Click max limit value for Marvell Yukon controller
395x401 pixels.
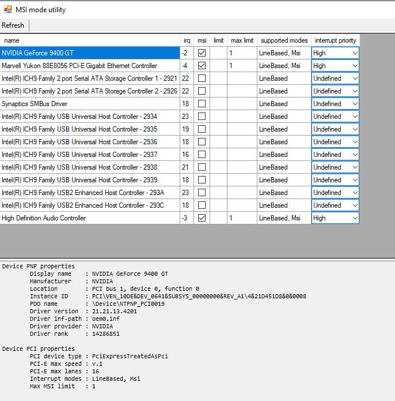point(242,66)
